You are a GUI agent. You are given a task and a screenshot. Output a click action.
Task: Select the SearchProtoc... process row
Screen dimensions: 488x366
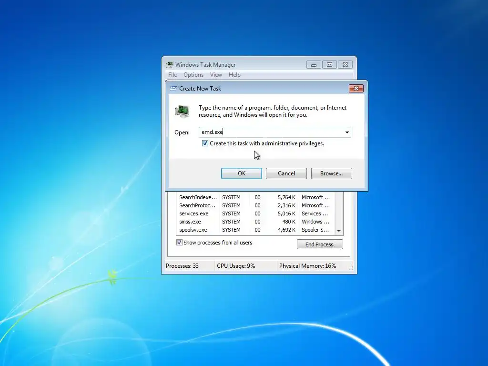255,205
